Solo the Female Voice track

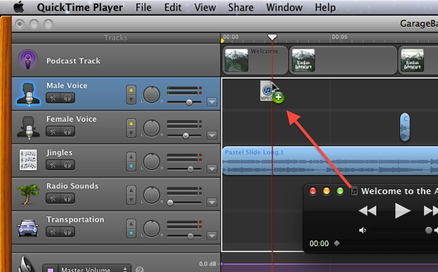67,131
